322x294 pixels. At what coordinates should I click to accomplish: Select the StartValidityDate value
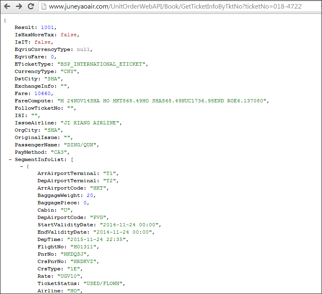tap(129, 225)
